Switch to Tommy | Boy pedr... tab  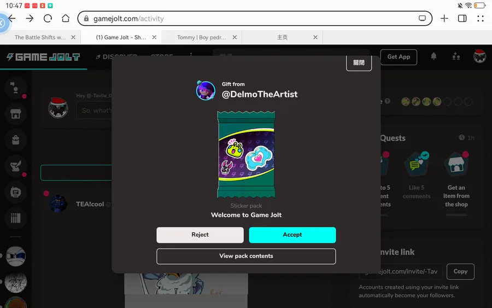point(201,37)
